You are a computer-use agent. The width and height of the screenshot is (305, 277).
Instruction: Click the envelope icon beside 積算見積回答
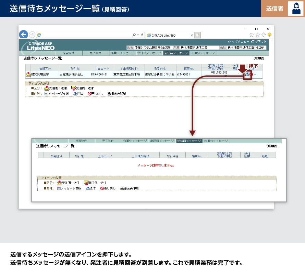coord(28,74)
